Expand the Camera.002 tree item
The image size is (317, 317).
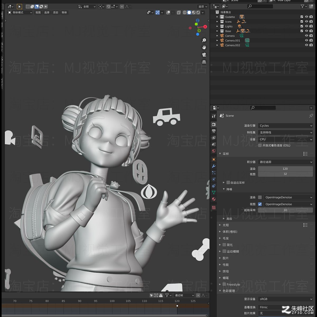tap(217, 45)
